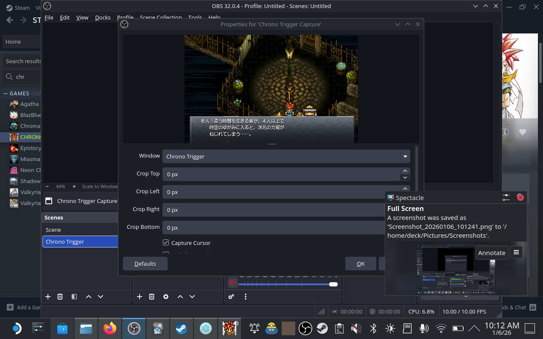The width and height of the screenshot is (543, 339).
Task: Pin the Spectacle notification popup
Action: [505, 197]
